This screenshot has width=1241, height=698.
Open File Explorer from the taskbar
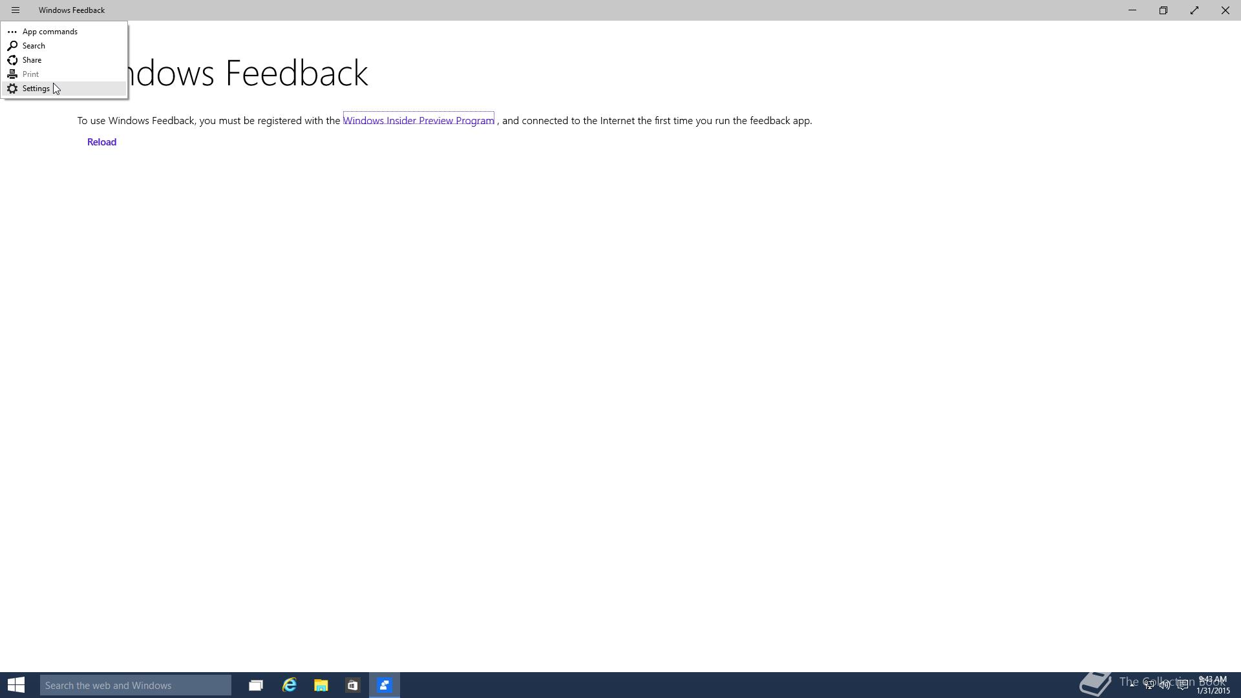(321, 685)
